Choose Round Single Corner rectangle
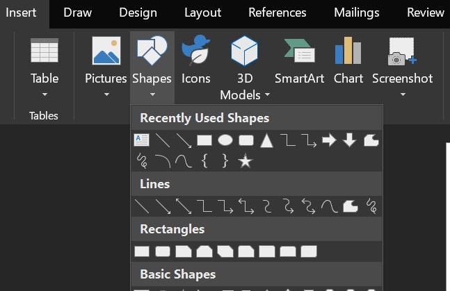Image resolution: width=450 pixels, height=291 pixels. (x=267, y=251)
